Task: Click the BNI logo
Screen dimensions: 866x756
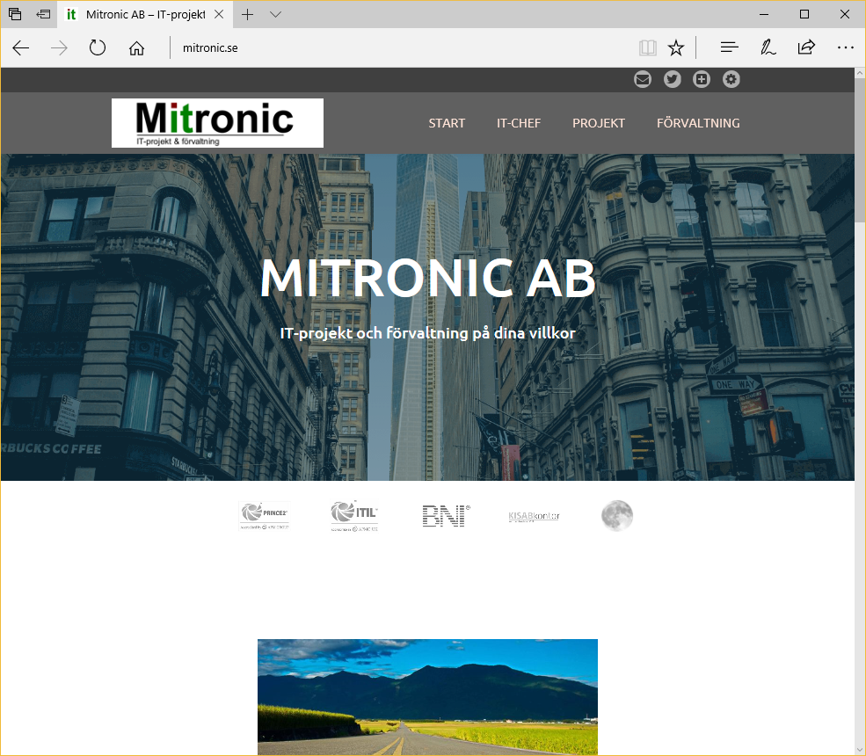Action: (x=446, y=516)
